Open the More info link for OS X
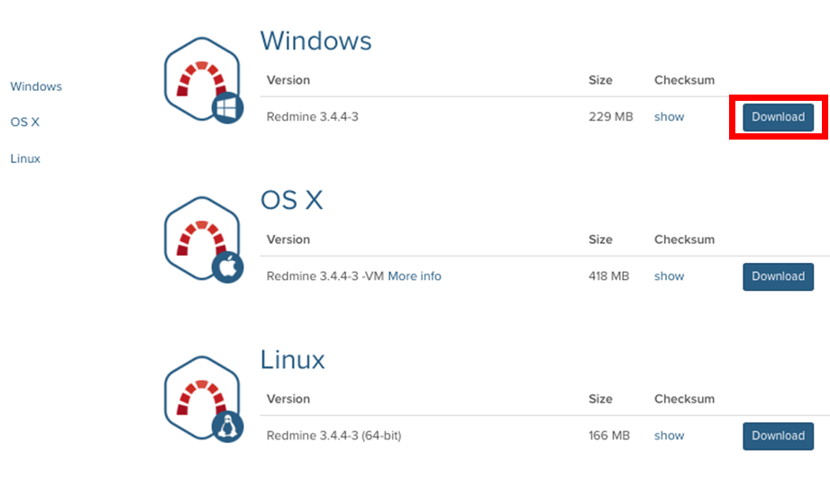 click(x=415, y=276)
